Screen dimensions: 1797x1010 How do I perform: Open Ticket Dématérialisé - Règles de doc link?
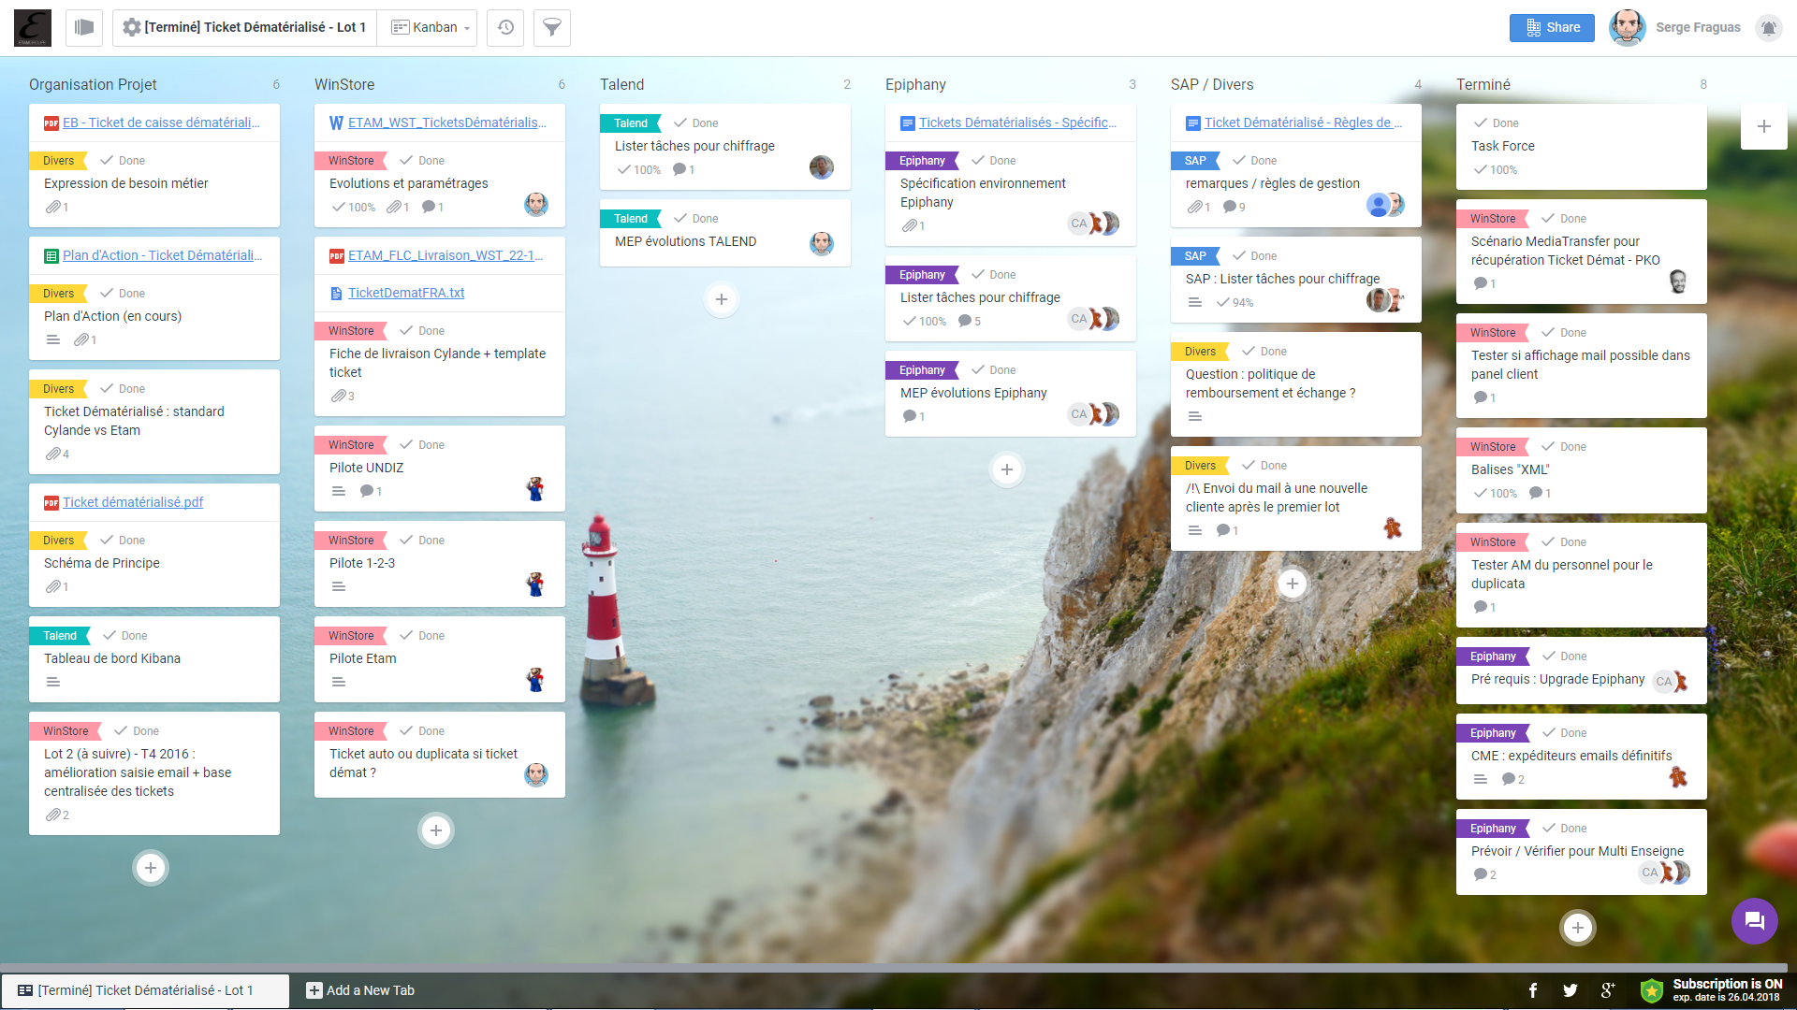[x=1303, y=123]
